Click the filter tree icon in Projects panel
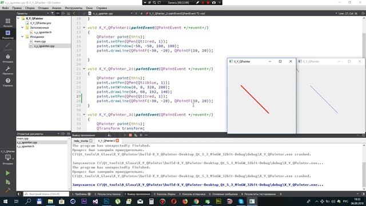The height and width of the screenshot is (206, 366). point(53,14)
